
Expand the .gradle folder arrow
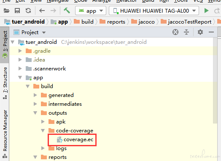[20, 51]
